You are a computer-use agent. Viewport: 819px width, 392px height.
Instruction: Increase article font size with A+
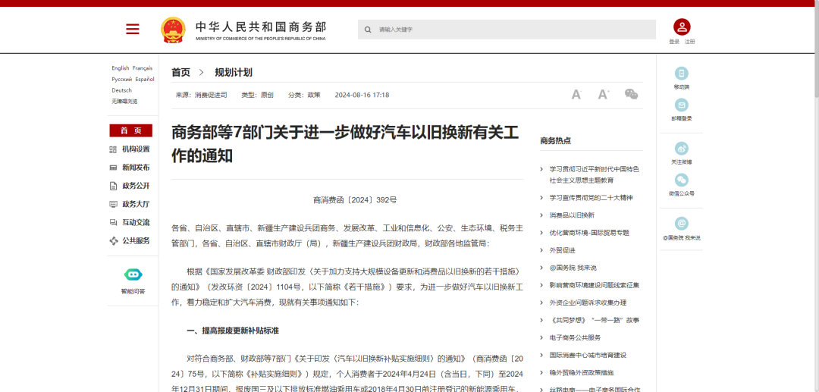click(x=604, y=95)
